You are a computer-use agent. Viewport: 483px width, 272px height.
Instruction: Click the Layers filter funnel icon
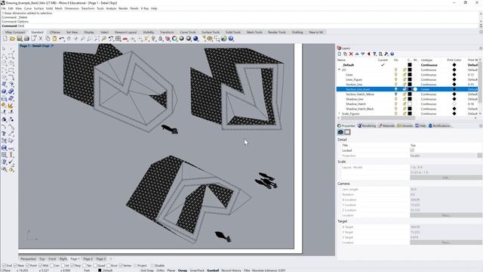[374, 54]
